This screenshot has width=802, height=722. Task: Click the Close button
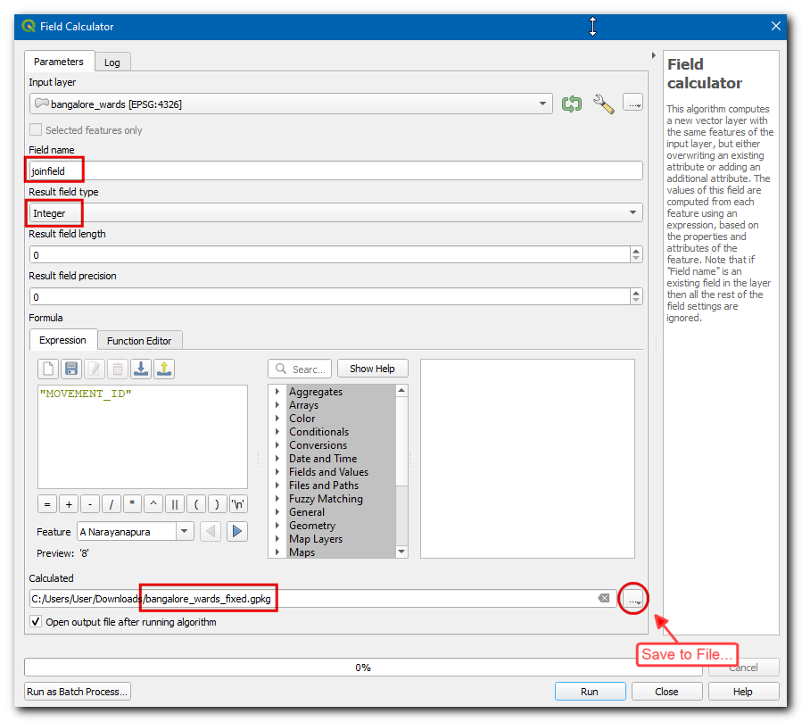(666, 692)
